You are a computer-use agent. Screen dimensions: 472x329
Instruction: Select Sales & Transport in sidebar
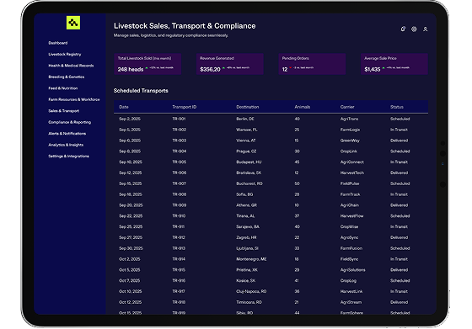pos(64,111)
